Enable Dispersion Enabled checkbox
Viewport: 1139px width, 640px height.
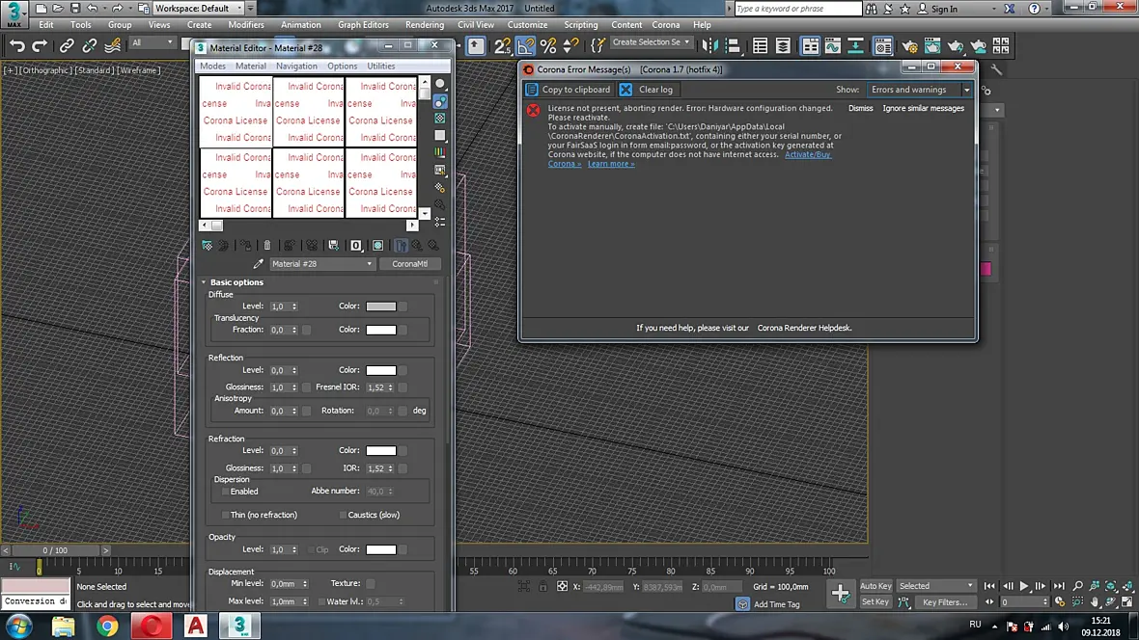[226, 492]
